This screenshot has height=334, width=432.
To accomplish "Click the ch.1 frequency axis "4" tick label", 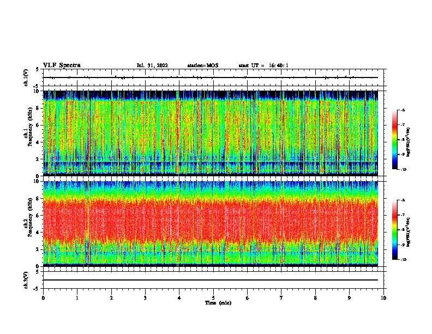I will pyautogui.click(x=38, y=142).
